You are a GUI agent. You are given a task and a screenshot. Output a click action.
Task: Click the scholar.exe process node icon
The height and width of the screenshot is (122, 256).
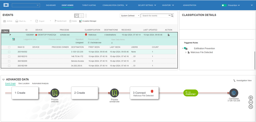(114, 93)
